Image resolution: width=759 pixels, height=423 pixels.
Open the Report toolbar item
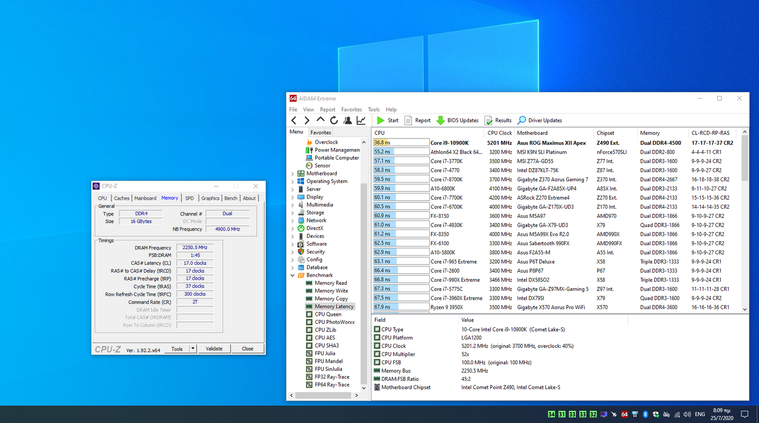click(417, 120)
